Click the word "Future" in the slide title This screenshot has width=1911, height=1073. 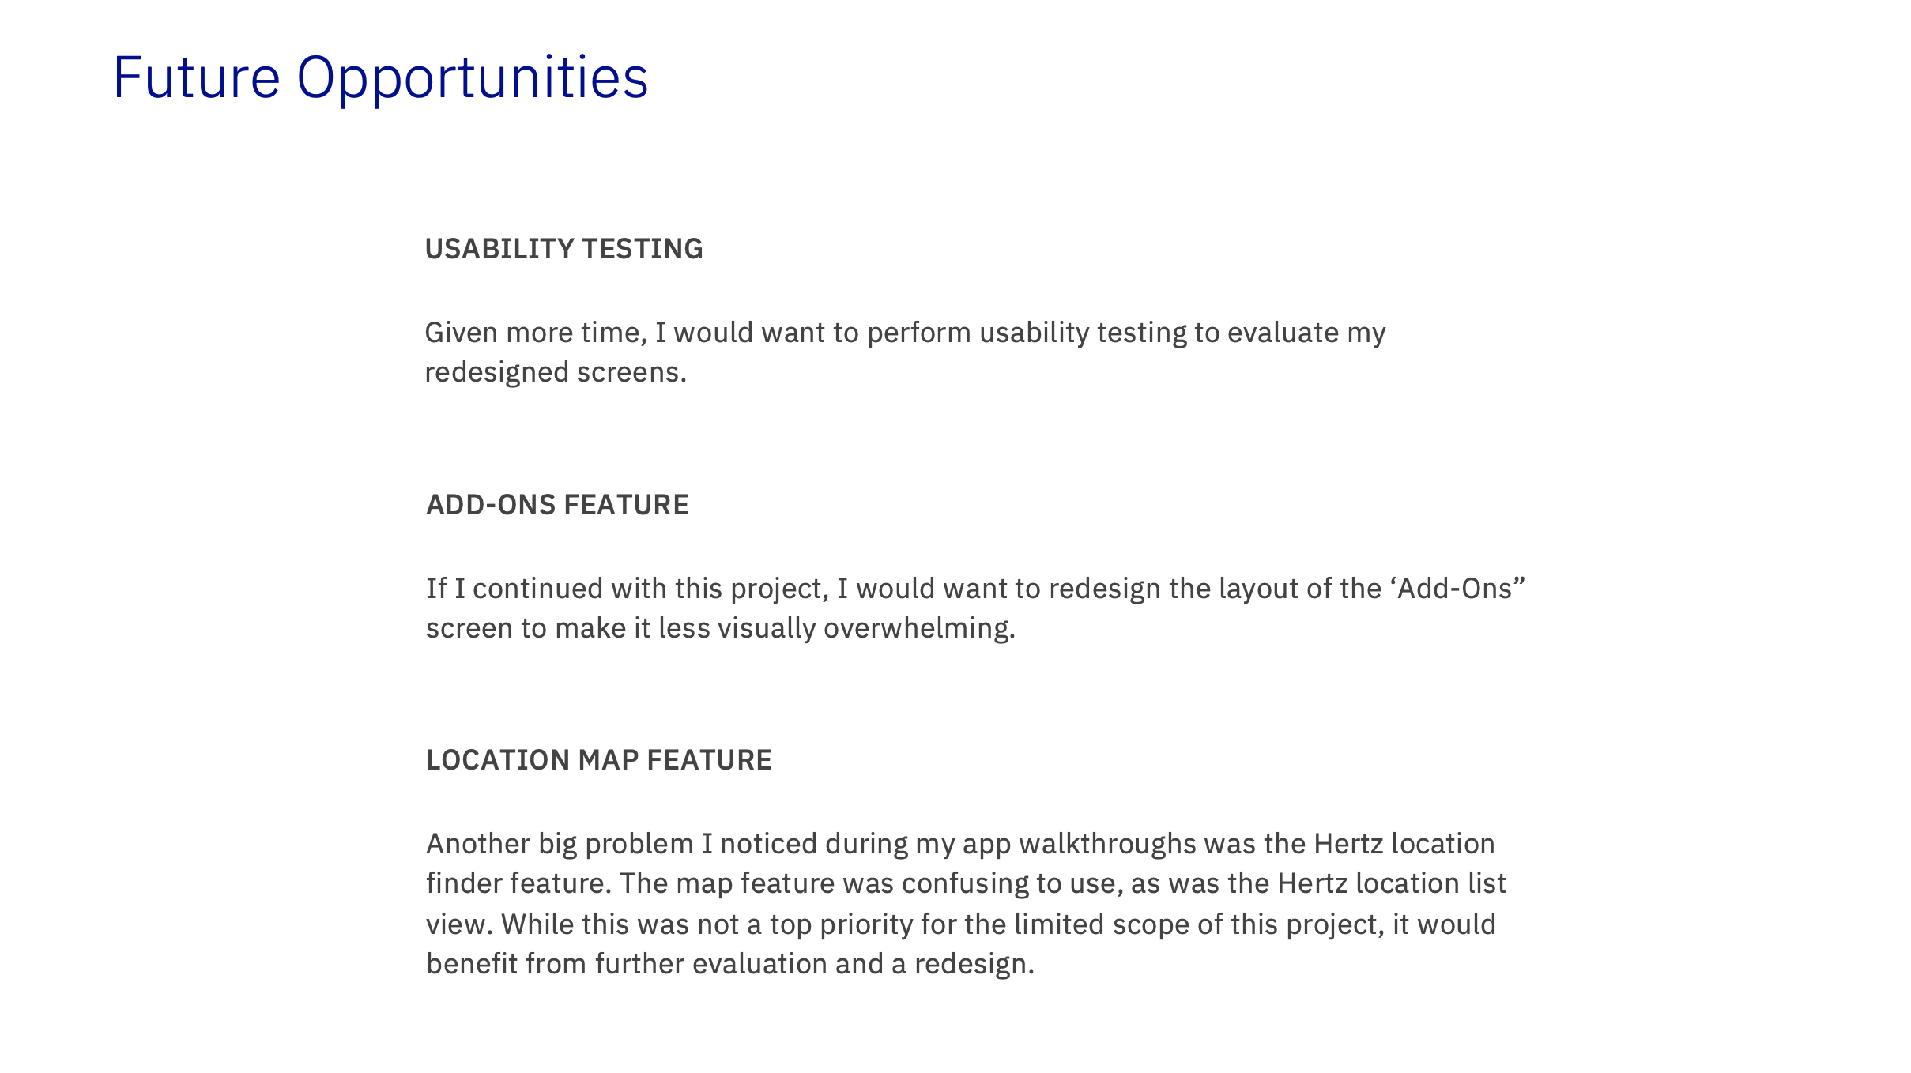pos(196,77)
